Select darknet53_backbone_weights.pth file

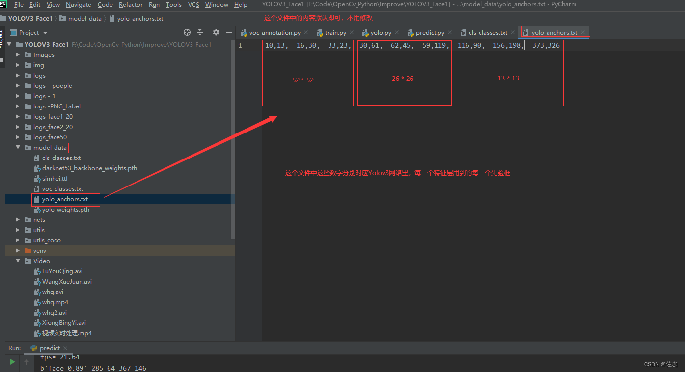coord(89,168)
